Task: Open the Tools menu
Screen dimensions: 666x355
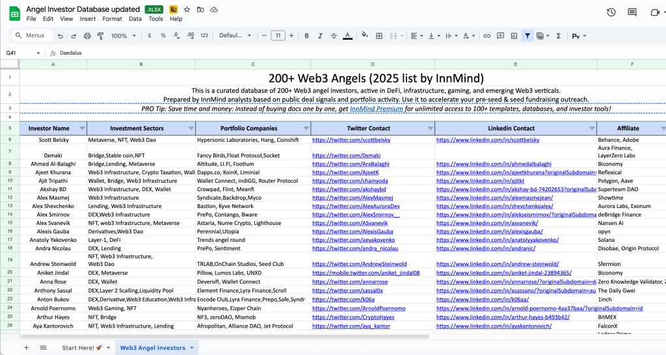Action: (155, 19)
